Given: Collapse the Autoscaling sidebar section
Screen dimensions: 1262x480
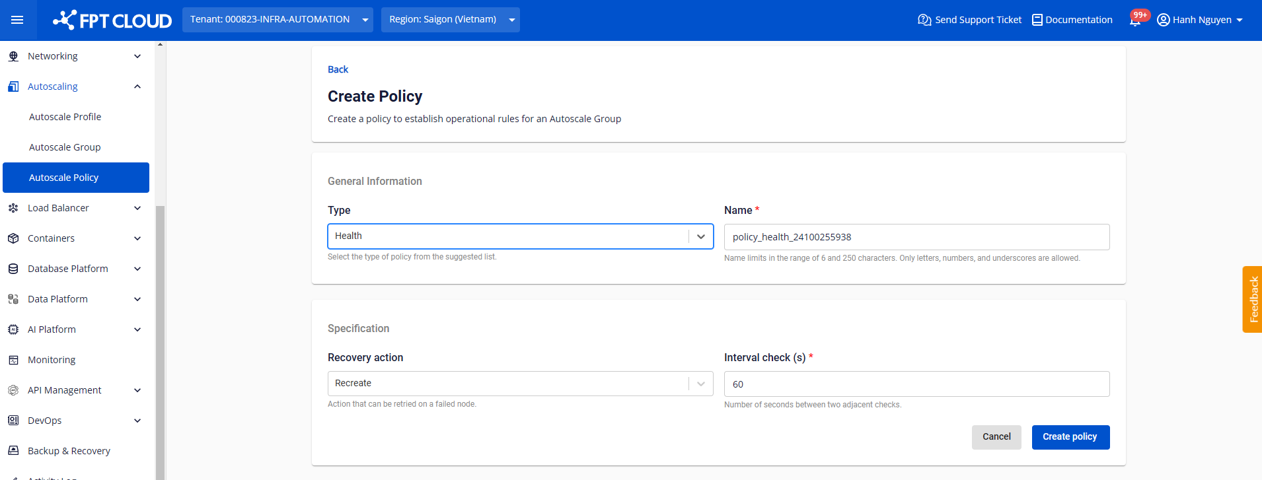Looking at the screenshot, I should 137,86.
